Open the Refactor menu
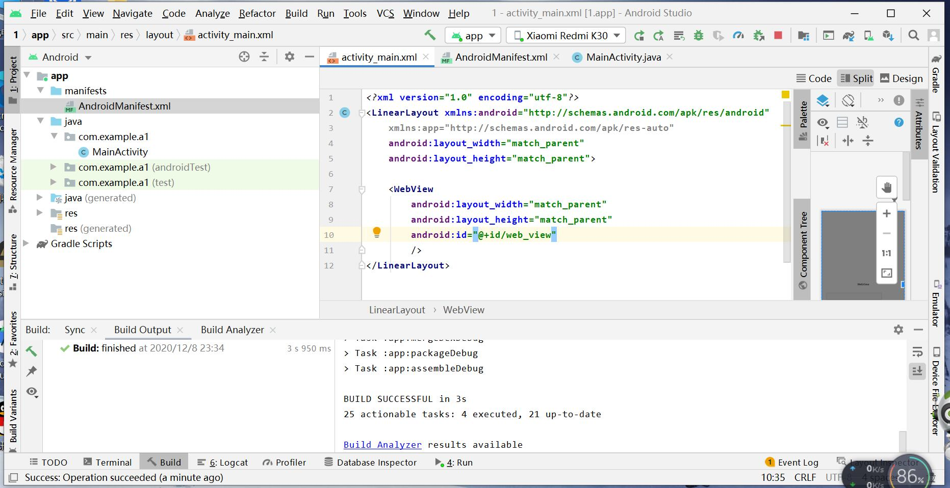Image resolution: width=950 pixels, height=488 pixels. [257, 13]
